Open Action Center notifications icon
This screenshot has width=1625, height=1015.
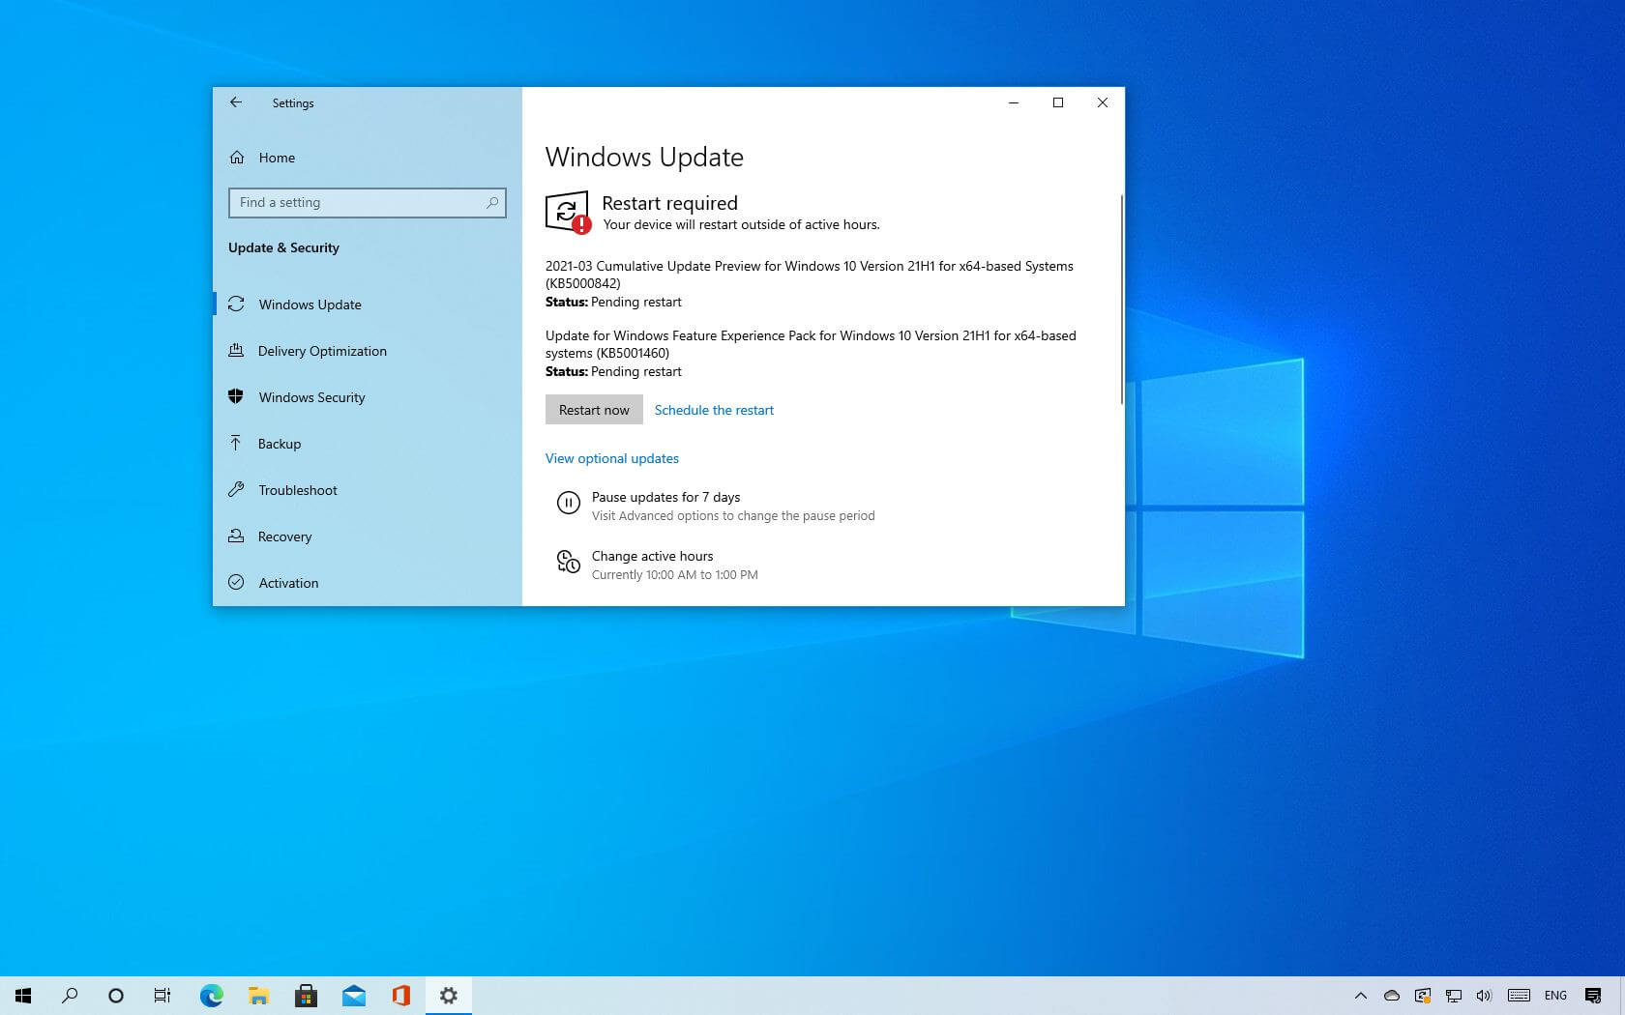(x=1593, y=996)
